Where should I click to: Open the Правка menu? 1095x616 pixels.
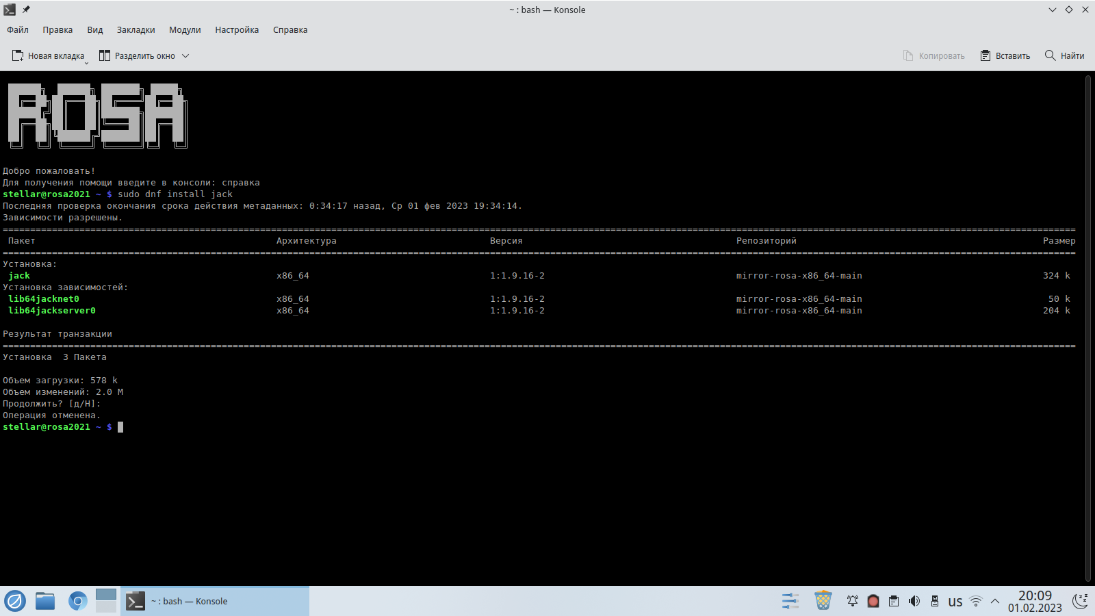pyautogui.click(x=57, y=30)
